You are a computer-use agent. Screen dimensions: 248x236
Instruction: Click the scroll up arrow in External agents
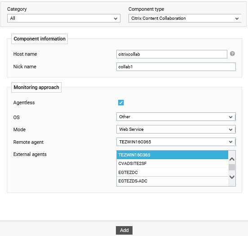[x=232, y=159]
